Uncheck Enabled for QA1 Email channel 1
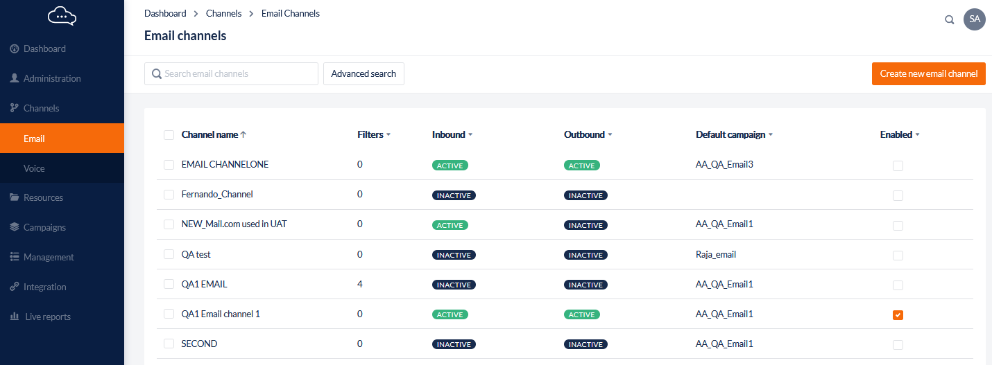This screenshot has width=992, height=365. coord(898,315)
